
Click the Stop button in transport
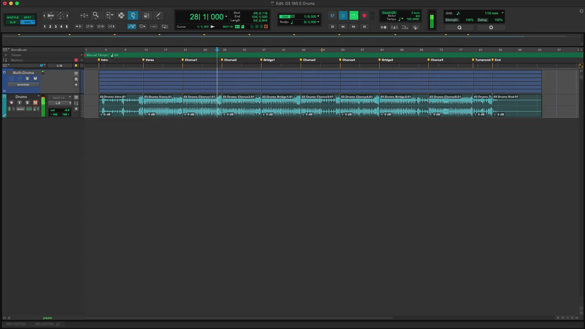point(343,16)
